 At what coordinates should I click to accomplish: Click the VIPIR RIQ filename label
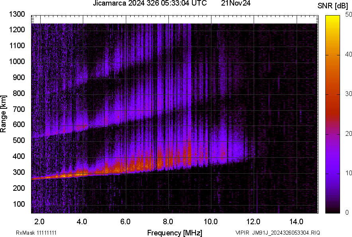tap(278, 233)
